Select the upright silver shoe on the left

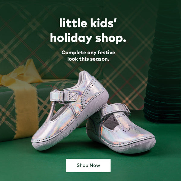(x=70, y=111)
